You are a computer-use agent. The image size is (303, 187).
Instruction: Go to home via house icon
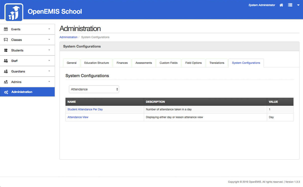(281, 5)
